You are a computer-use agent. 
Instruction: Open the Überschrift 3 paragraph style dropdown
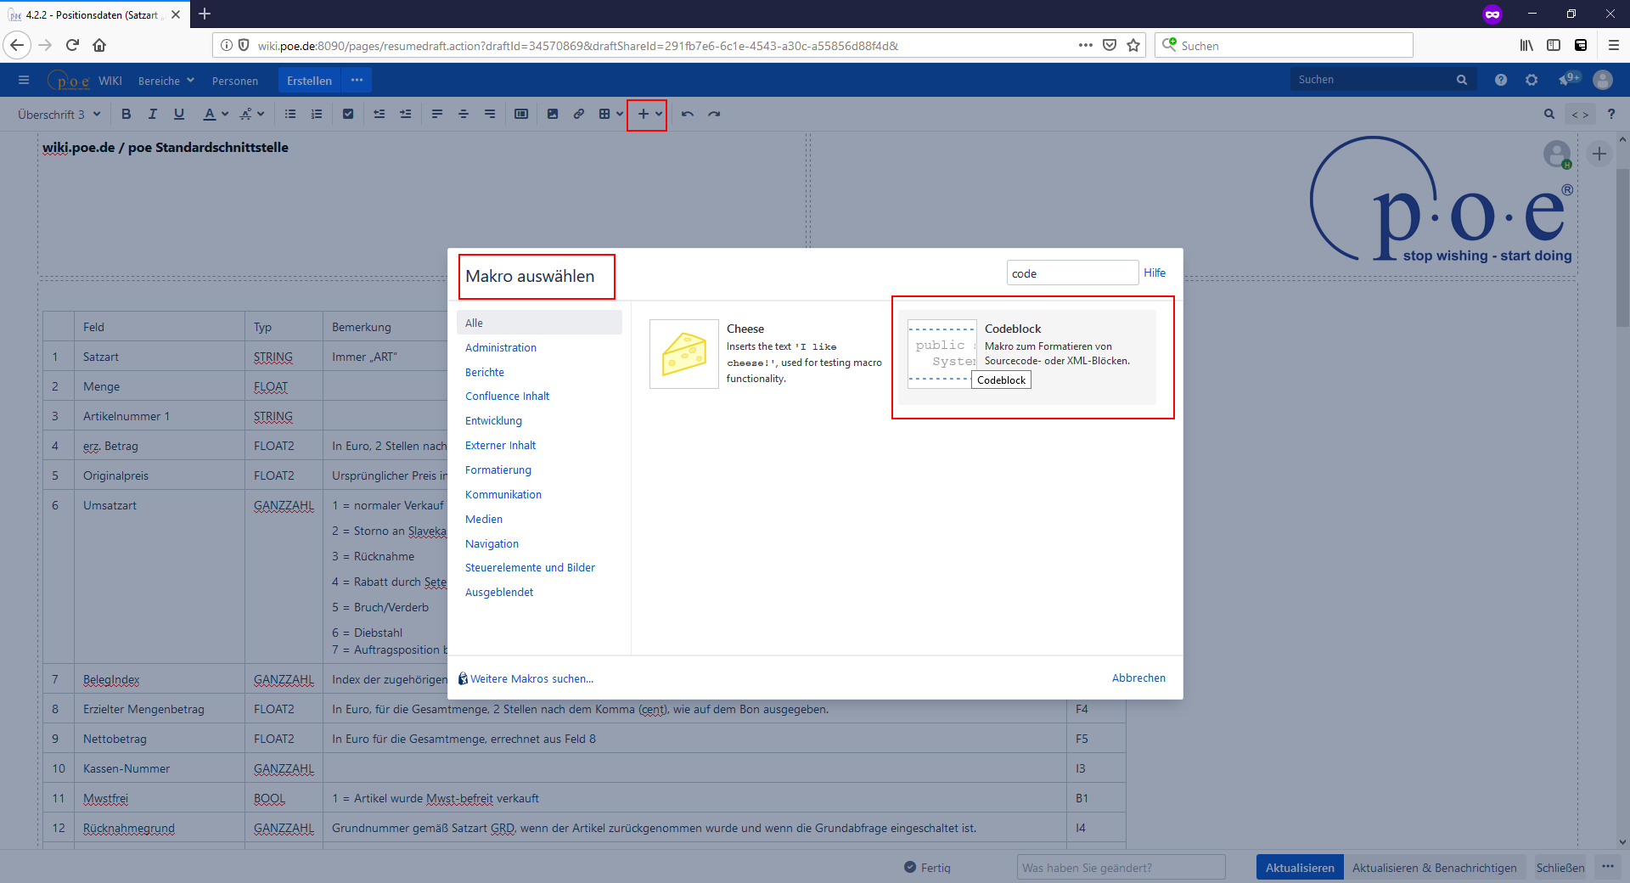click(59, 115)
